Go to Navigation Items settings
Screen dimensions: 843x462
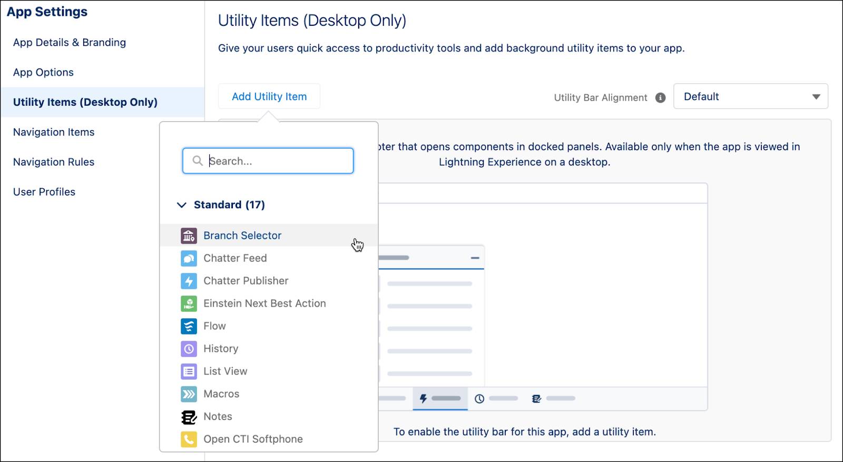pyautogui.click(x=54, y=132)
